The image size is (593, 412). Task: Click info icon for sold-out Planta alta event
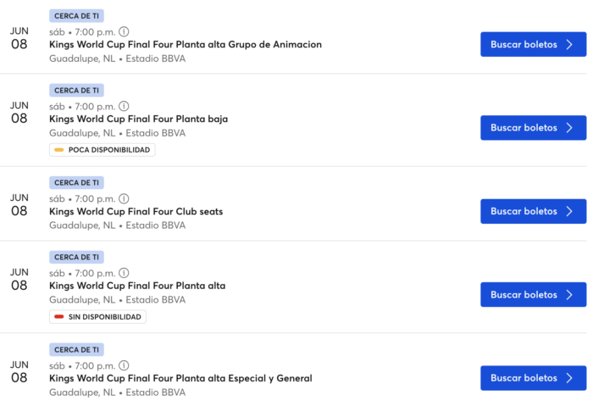click(124, 273)
